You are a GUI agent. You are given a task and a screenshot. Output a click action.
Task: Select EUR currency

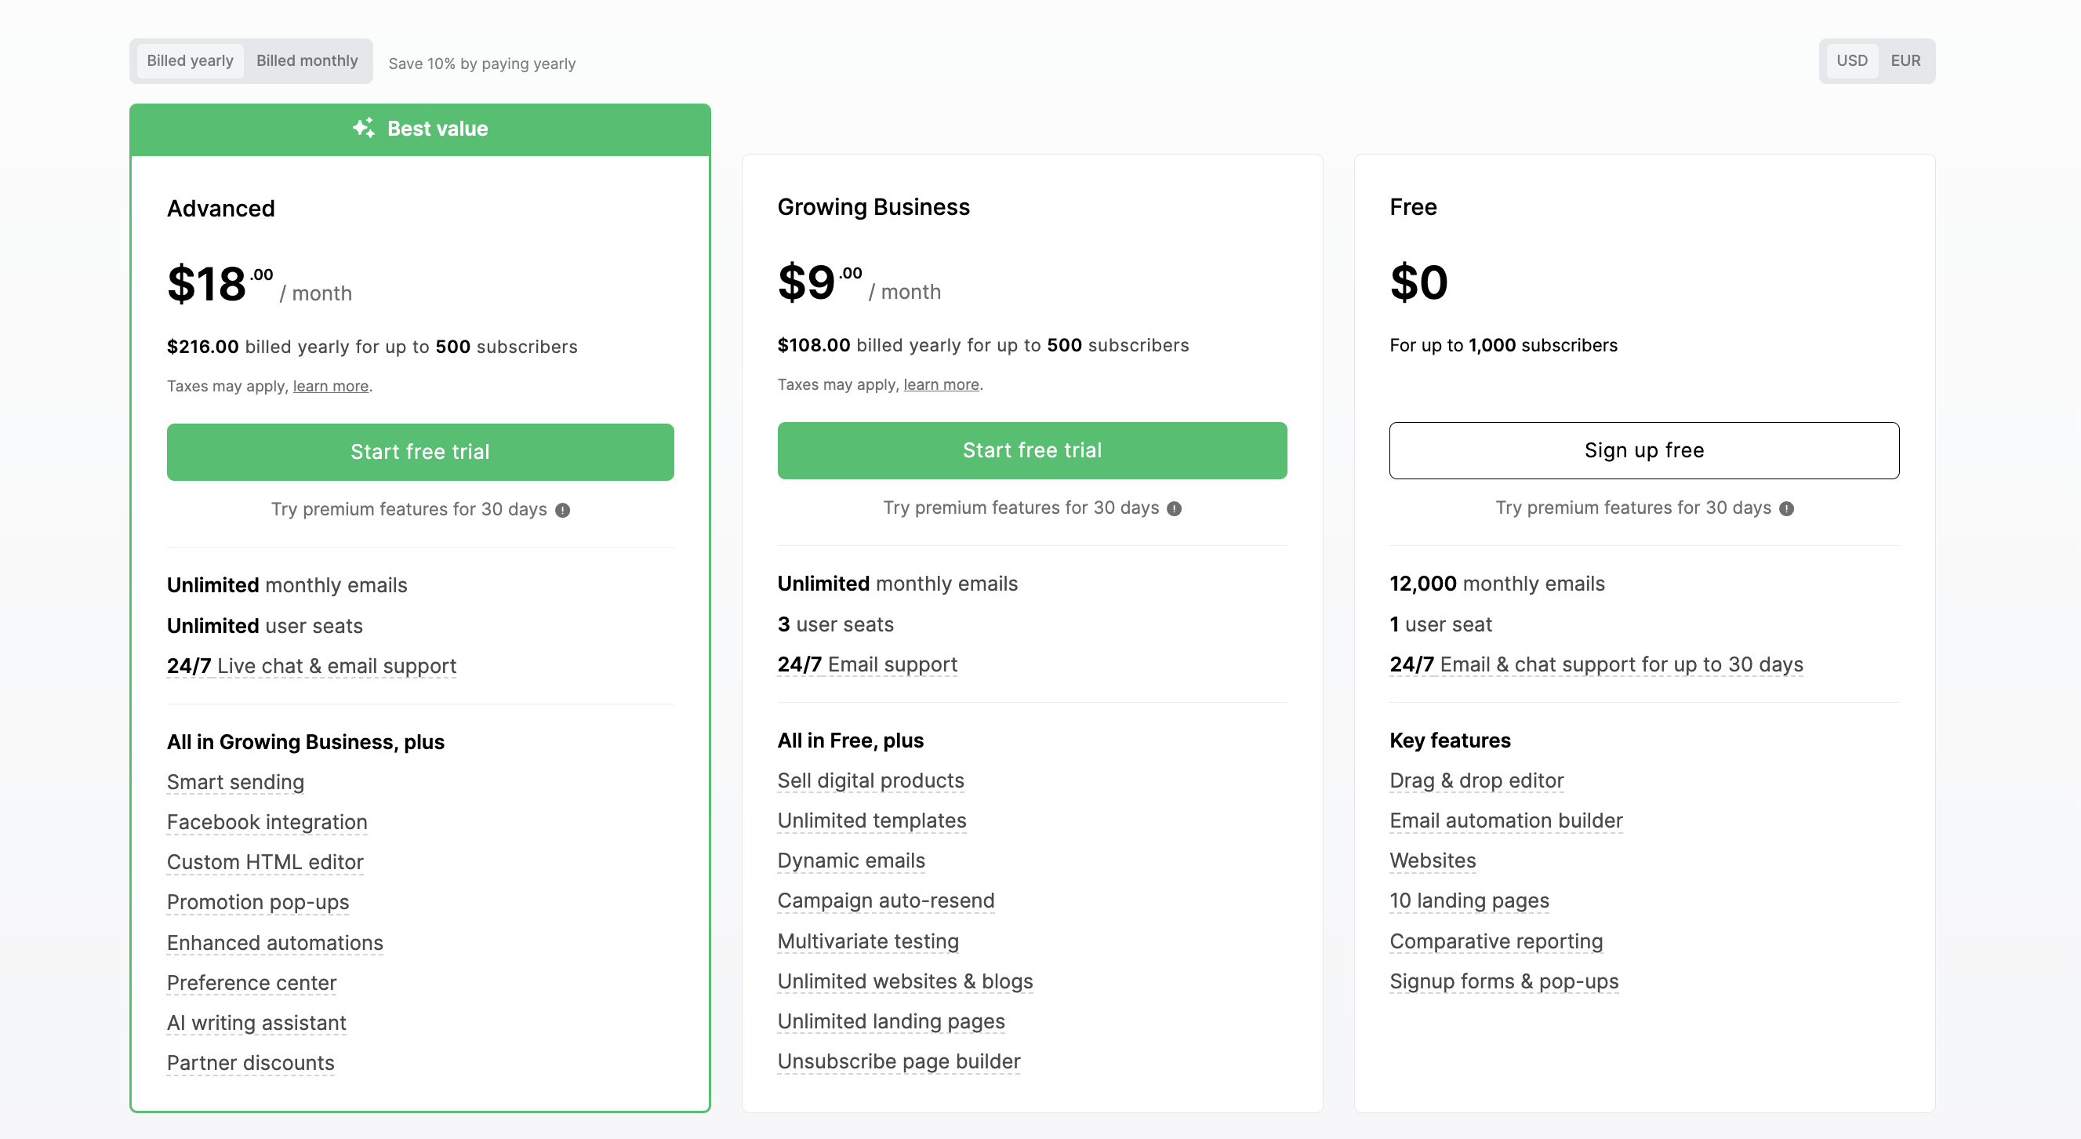[x=1905, y=60]
